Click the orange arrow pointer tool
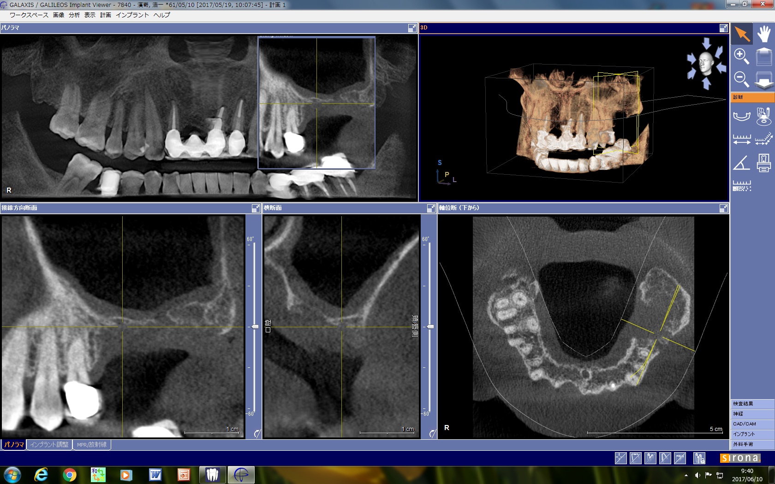775x484 pixels. (x=741, y=34)
